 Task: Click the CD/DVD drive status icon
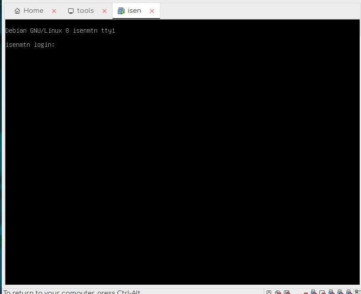pos(278,292)
